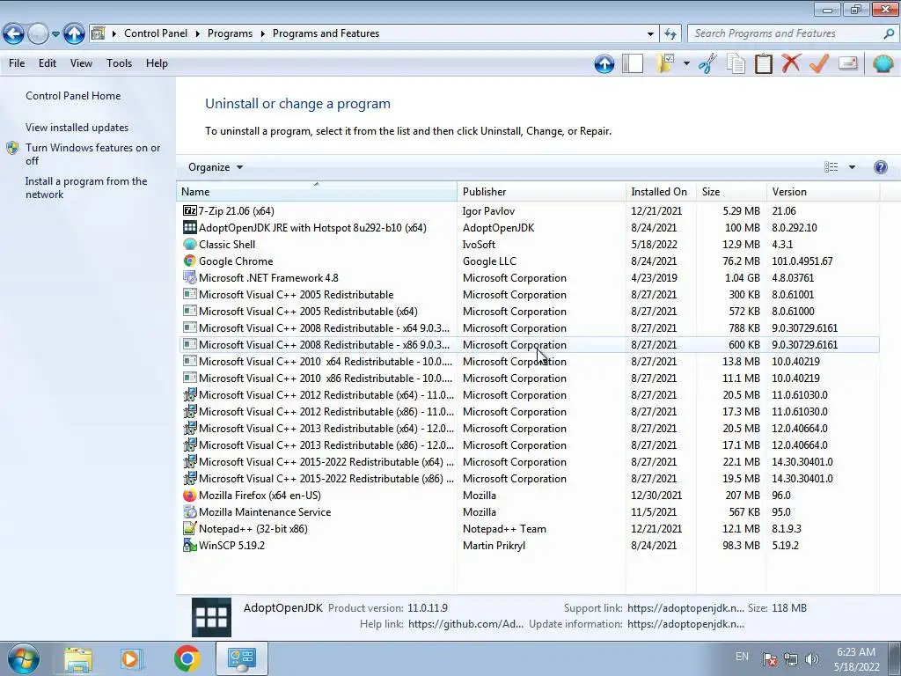Expand the view options dropdown arrow
901x676 pixels.
[852, 167]
